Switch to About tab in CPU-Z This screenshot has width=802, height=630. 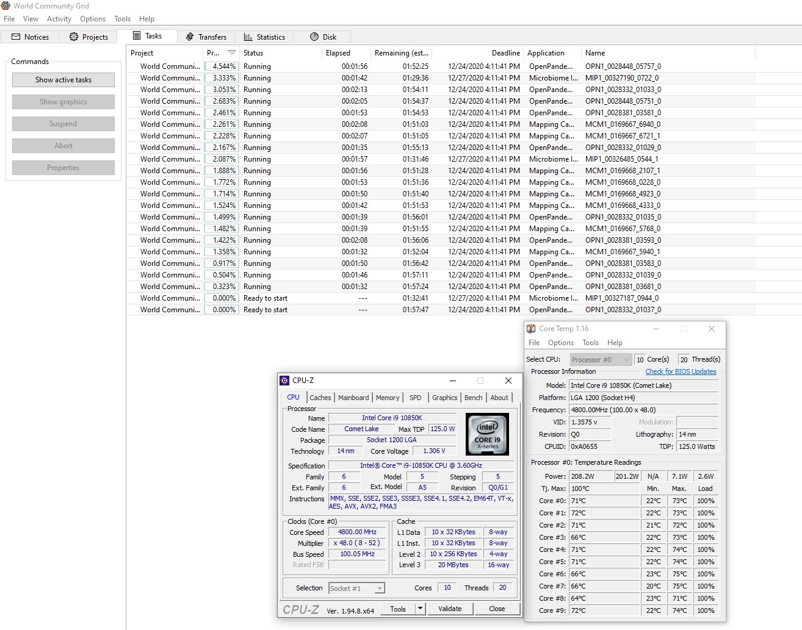(499, 398)
